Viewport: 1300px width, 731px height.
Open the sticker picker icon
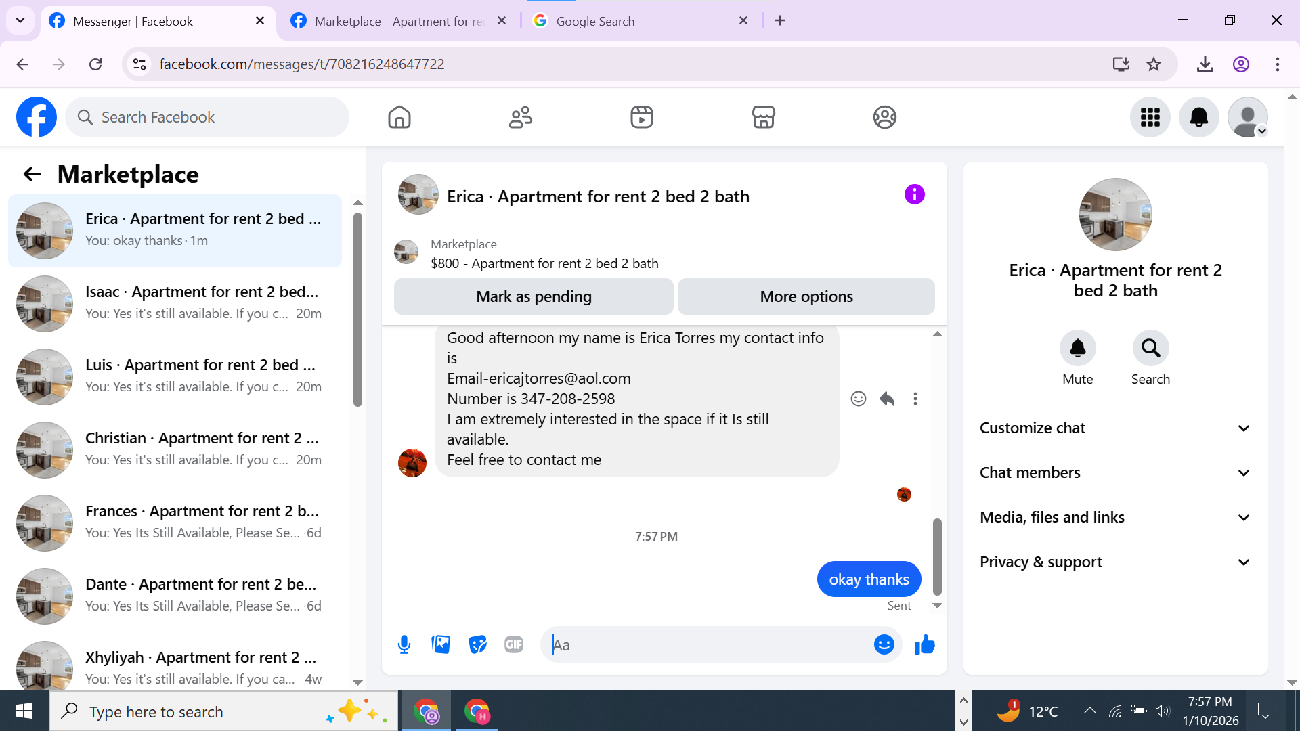477,644
